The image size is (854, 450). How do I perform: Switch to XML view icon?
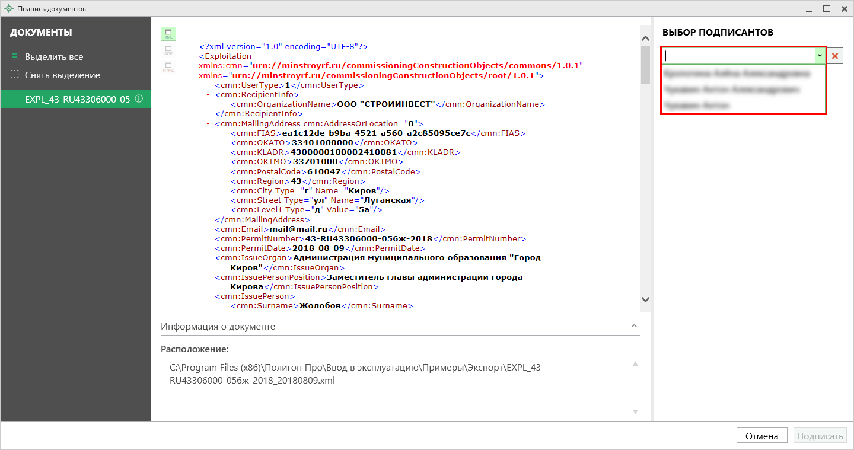pos(168,34)
